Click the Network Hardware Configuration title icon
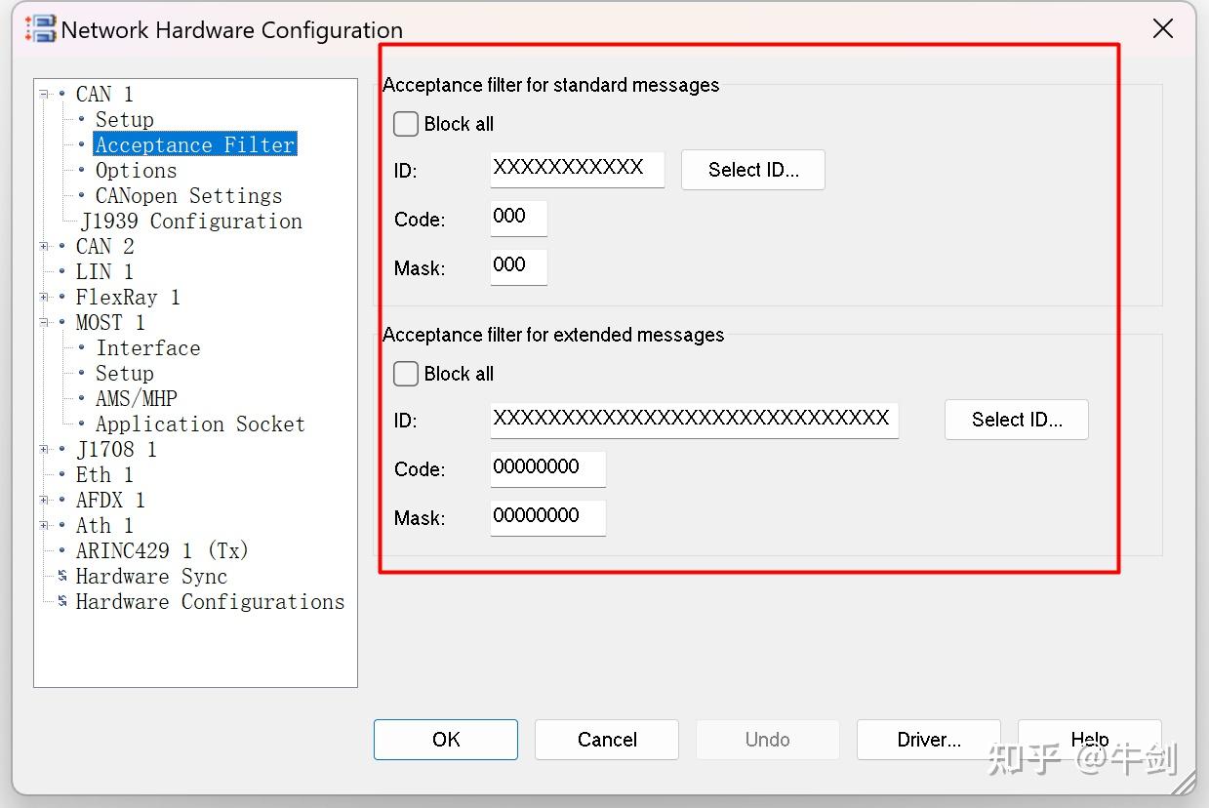1209x808 pixels. click(x=40, y=29)
